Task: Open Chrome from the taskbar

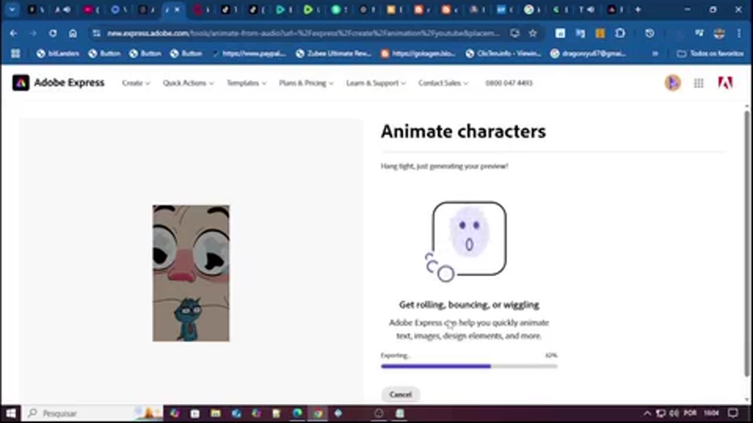Action: pos(318,413)
